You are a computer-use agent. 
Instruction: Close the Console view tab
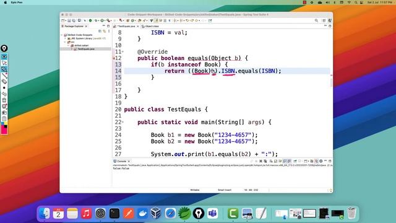[x=129, y=161]
